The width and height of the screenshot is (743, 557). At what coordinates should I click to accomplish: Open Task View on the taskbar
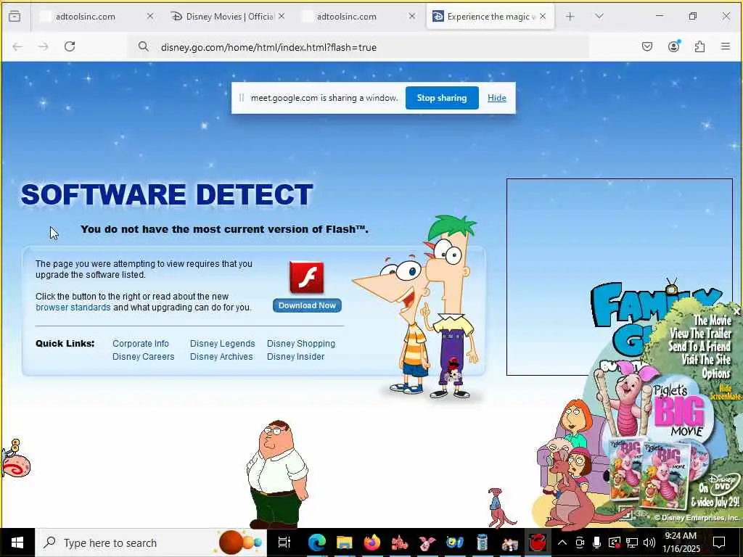(x=284, y=542)
